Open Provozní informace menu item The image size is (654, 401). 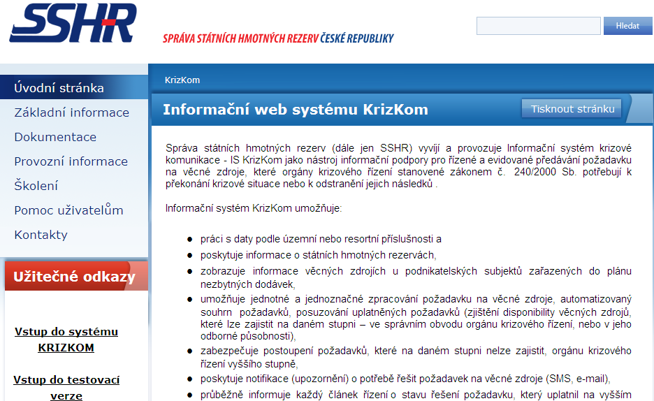coord(71,161)
